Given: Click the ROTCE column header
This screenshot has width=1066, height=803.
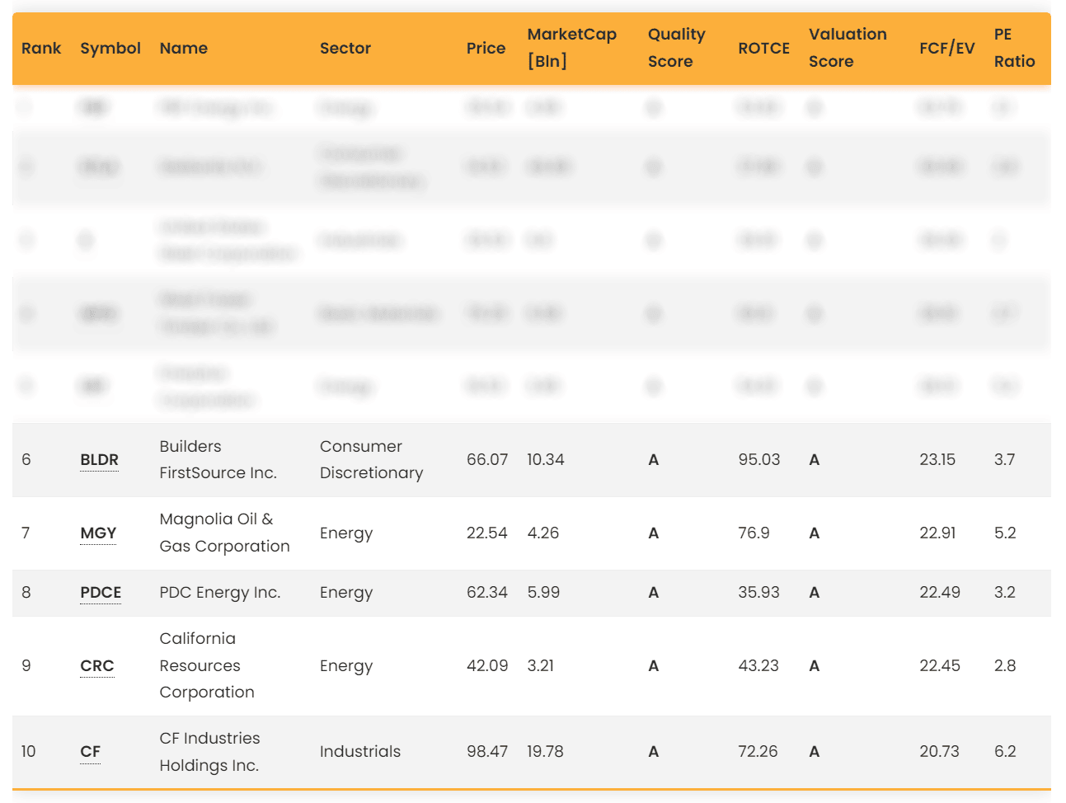Looking at the screenshot, I should [x=763, y=49].
